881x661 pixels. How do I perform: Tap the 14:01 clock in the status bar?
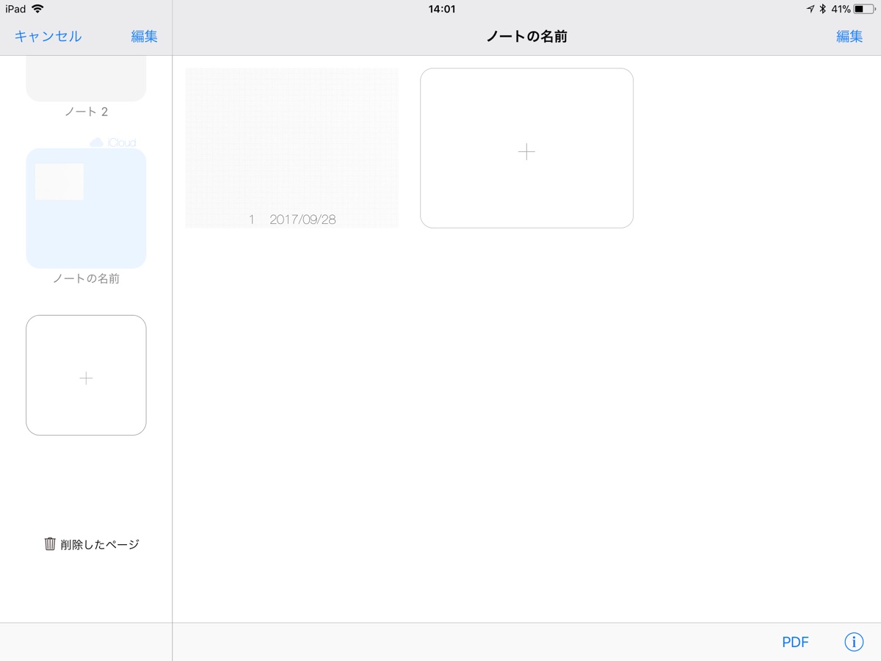441,9
